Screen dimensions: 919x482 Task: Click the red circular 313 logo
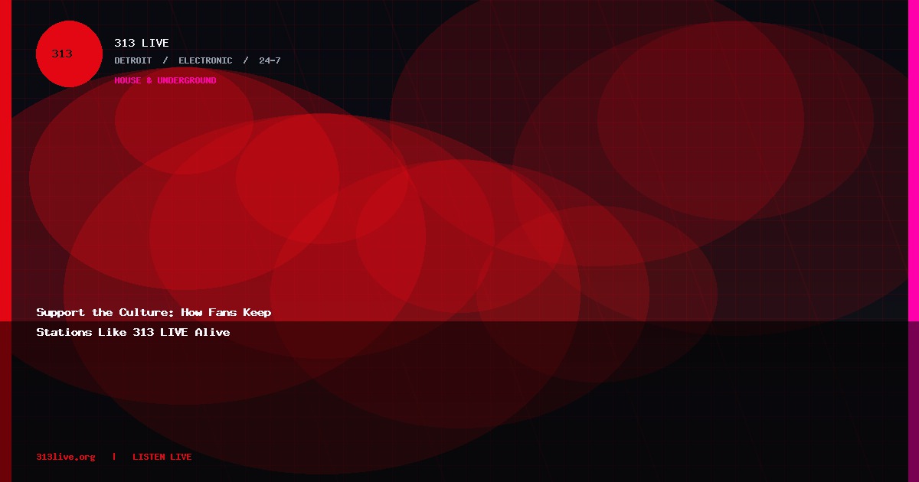click(69, 54)
